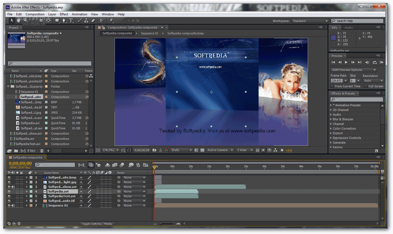Switch to the Audio panel tab
This screenshot has width=393, height=234.
[x=349, y=27]
